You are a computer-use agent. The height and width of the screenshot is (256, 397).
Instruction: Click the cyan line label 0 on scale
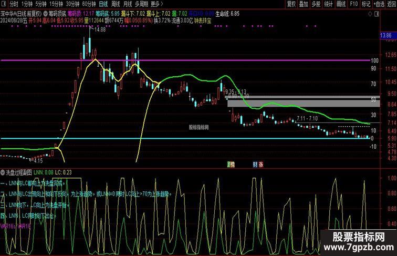coord(372,138)
